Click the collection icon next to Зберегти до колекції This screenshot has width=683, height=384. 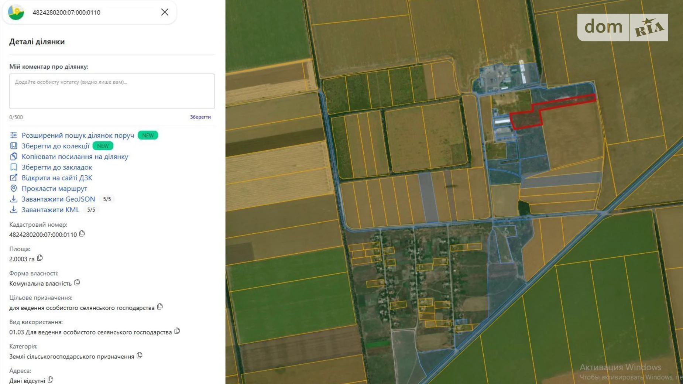14,146
